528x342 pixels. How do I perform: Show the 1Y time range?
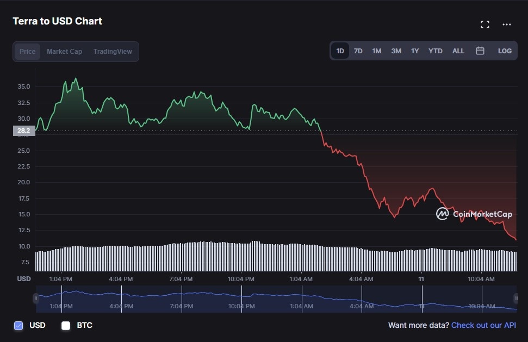coord(415,51)
